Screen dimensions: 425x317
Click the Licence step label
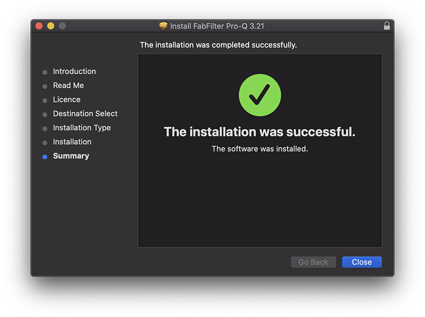point(67,99)
